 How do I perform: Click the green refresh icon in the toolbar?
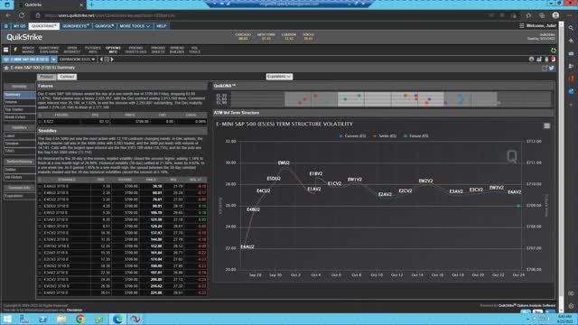coord(554,51)
